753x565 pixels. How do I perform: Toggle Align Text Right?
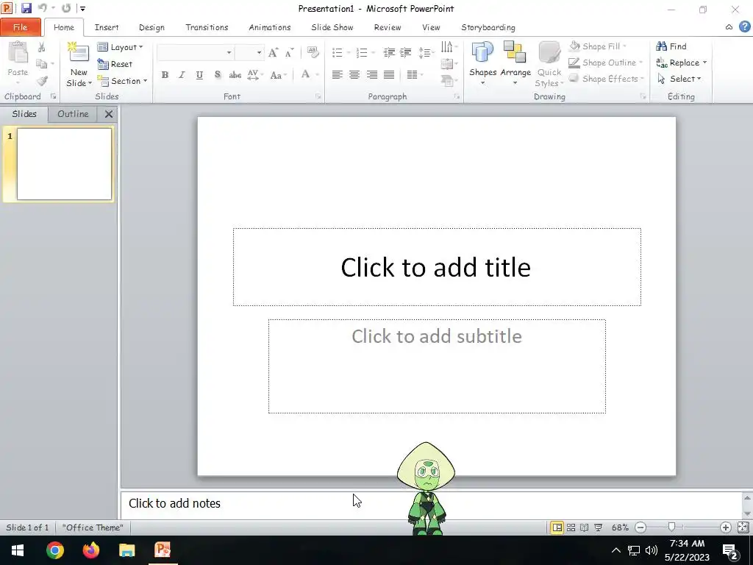pyautogui.click(x=371, y=75)
